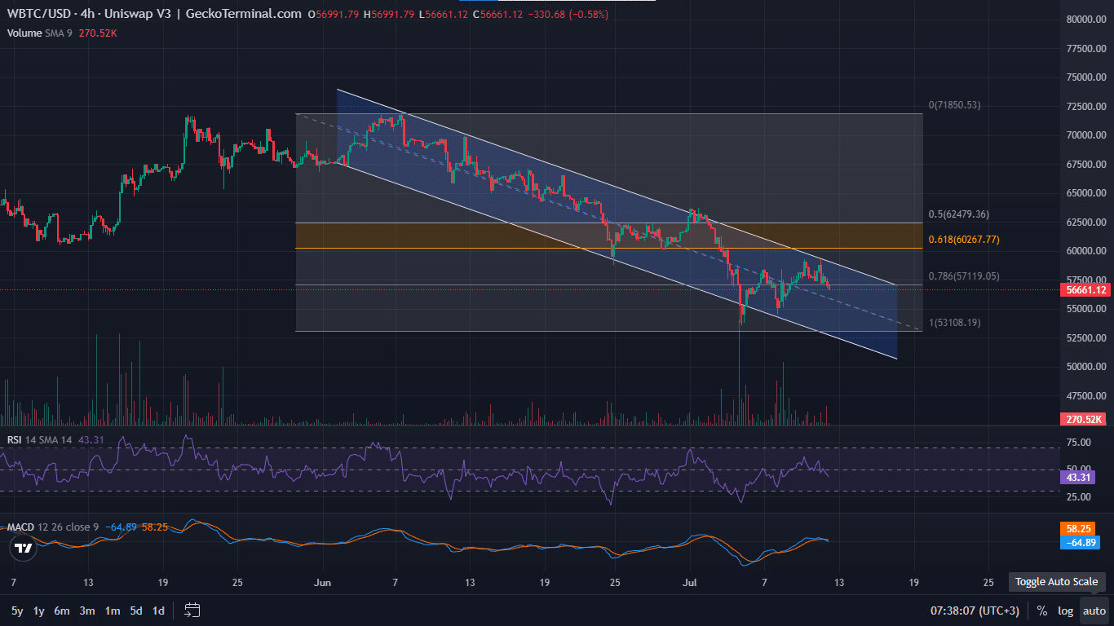
Task: Select the 1d time range
Action: [x=158, y=611]
